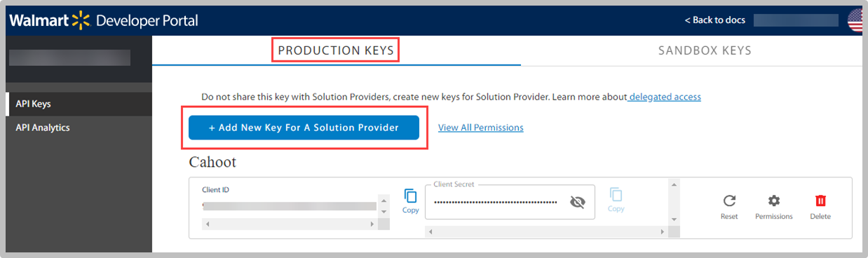Screen dimensions: 868x258
Task: Delete the Cahoot key with trash icon
Action: tap(820, 207)
